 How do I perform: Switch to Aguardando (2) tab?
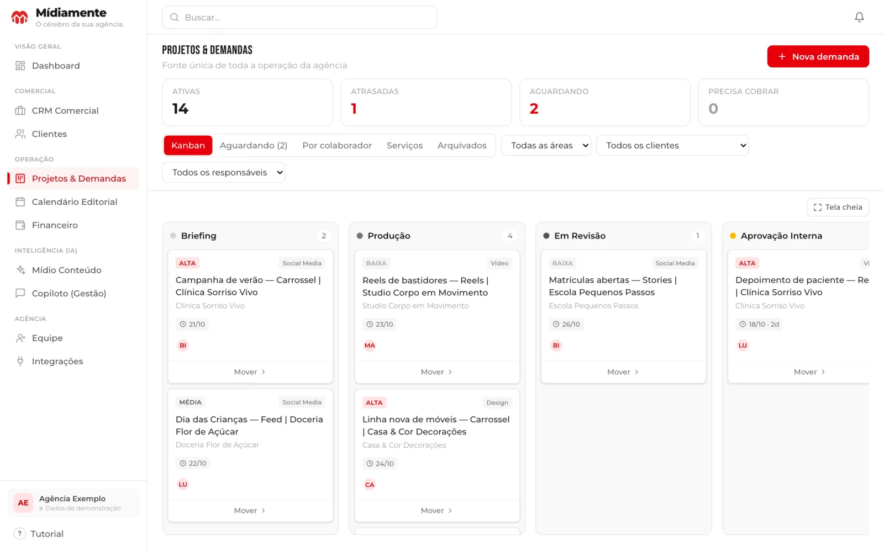(x=254, y=145)
